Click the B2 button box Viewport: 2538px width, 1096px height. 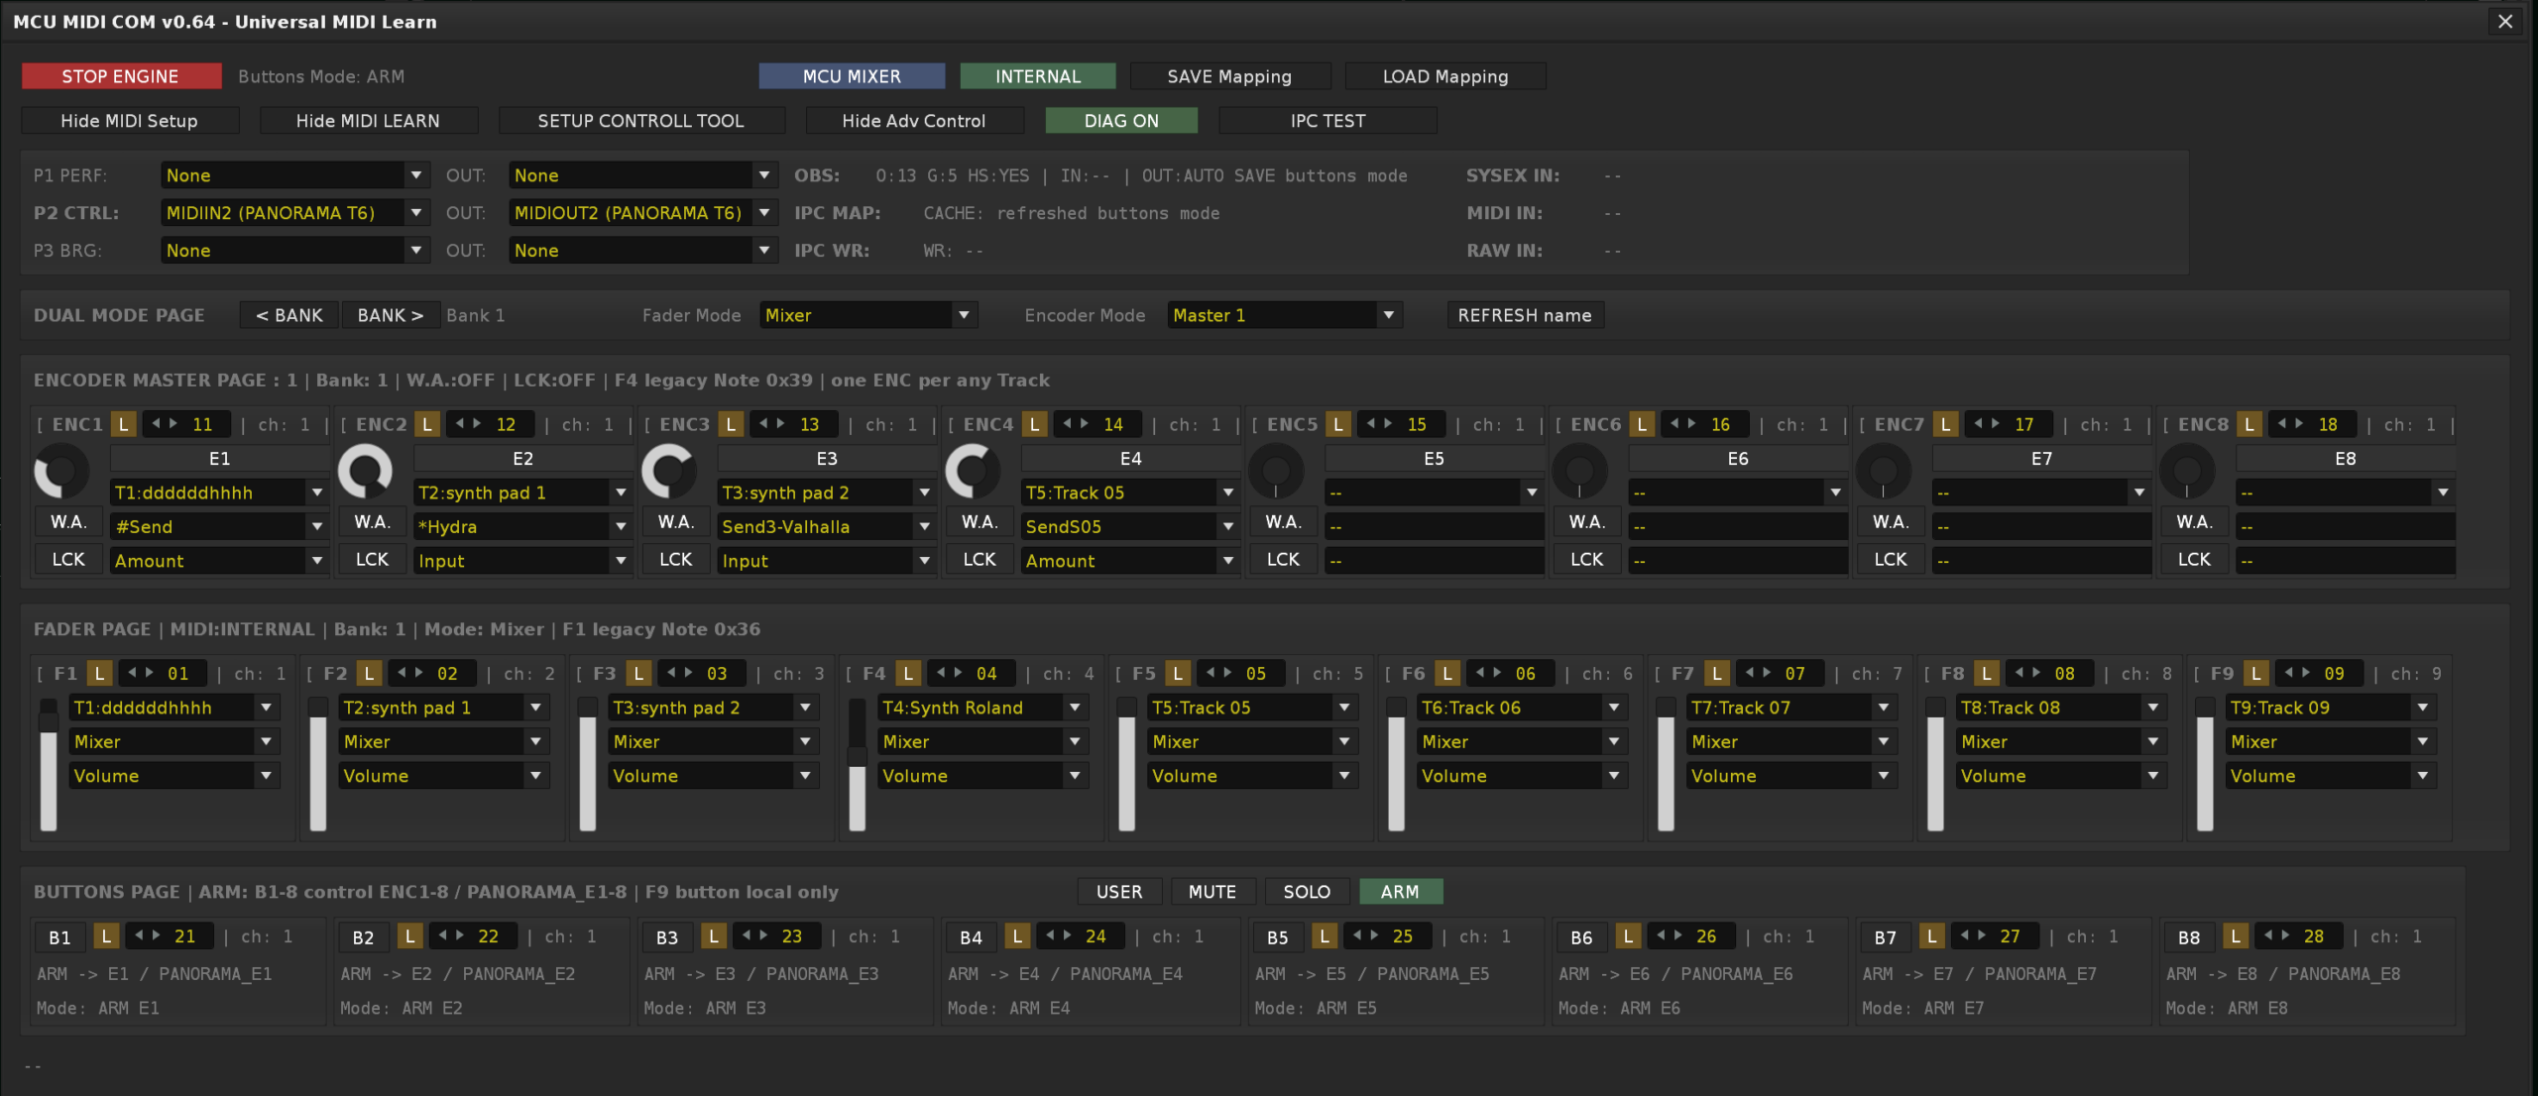(x=363, y=936)
